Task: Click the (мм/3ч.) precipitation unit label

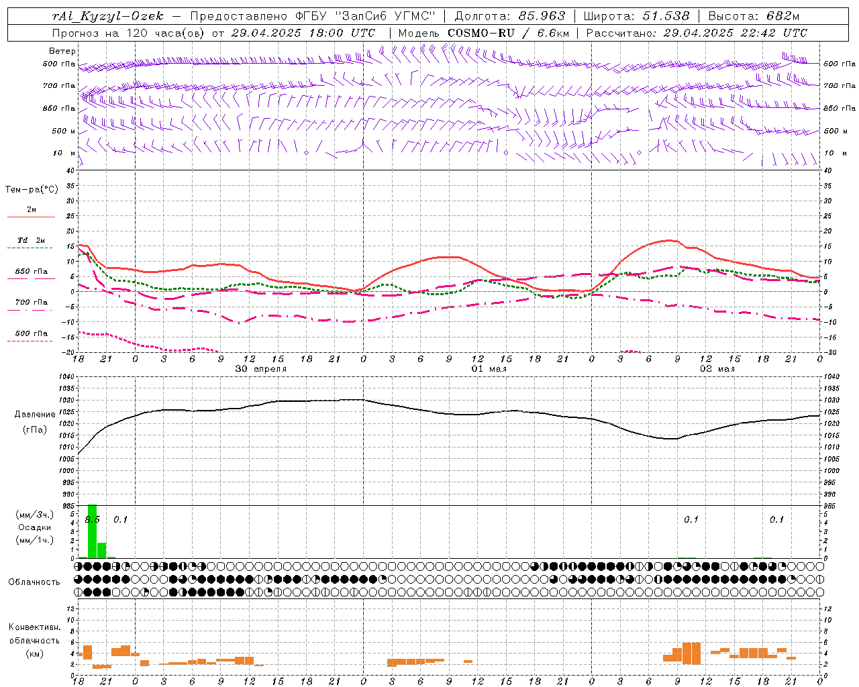Action: [34, 515]
